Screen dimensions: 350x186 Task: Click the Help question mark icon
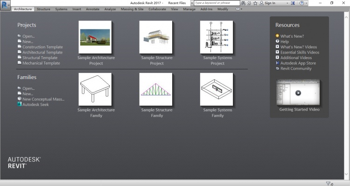301,3
